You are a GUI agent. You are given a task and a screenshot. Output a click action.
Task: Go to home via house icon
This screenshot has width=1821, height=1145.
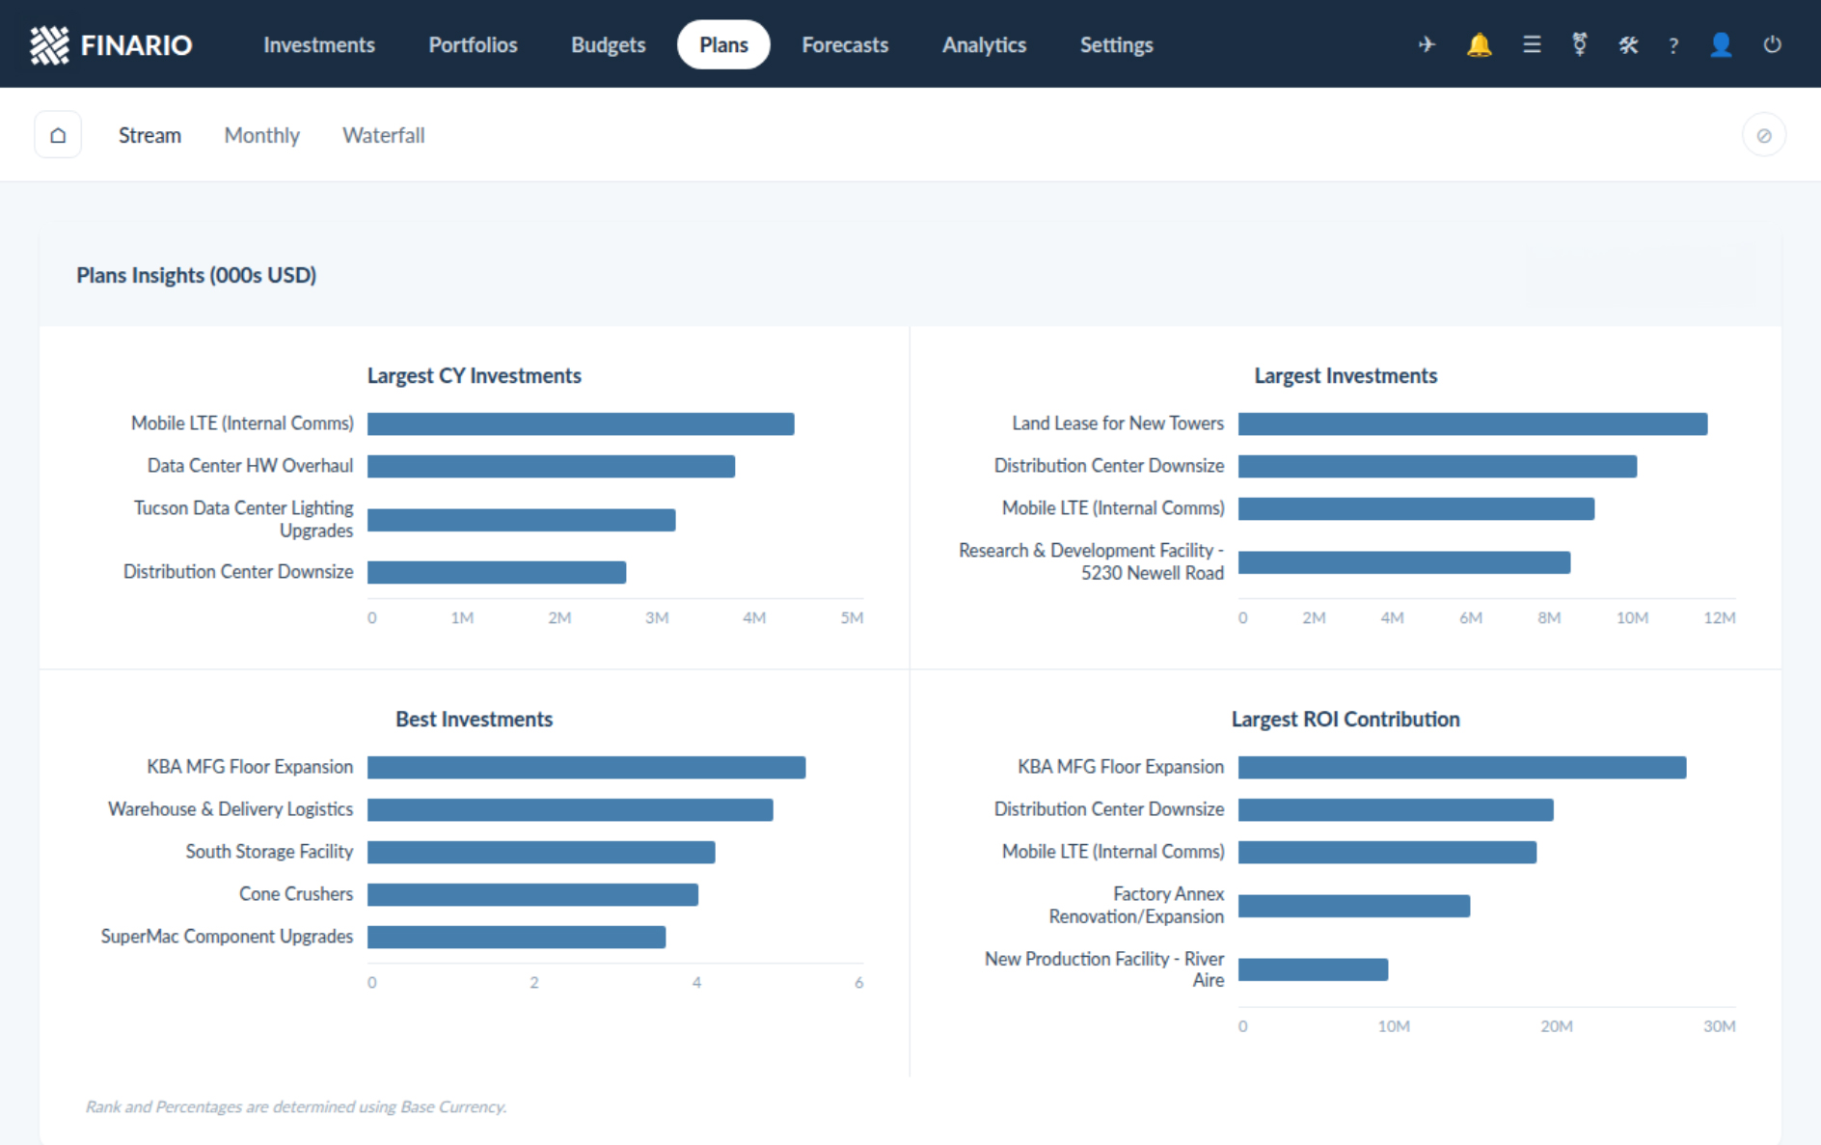click(58, 135)
